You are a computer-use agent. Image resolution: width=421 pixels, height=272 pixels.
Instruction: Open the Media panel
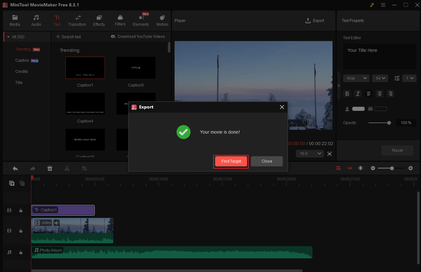pyautogui.click(x=15, y=20)
